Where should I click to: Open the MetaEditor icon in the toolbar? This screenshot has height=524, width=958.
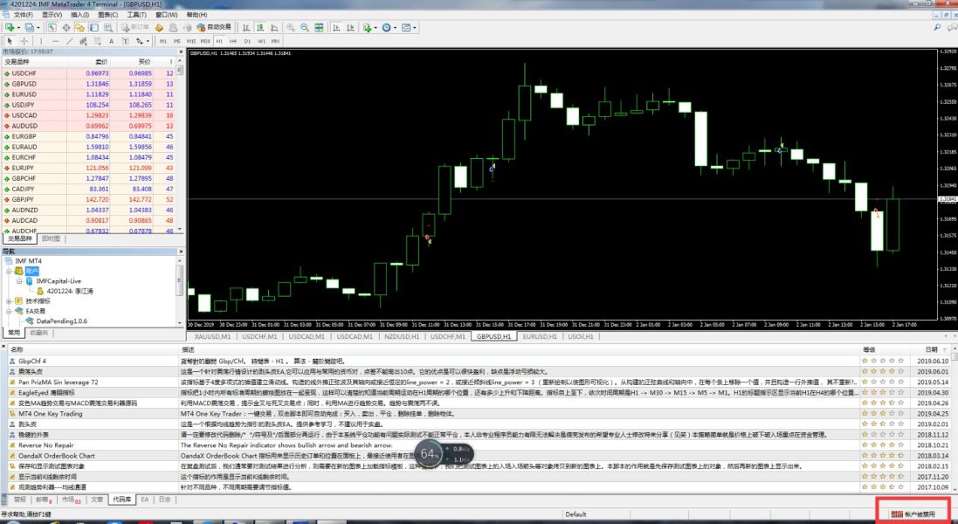tap(159, 27)
